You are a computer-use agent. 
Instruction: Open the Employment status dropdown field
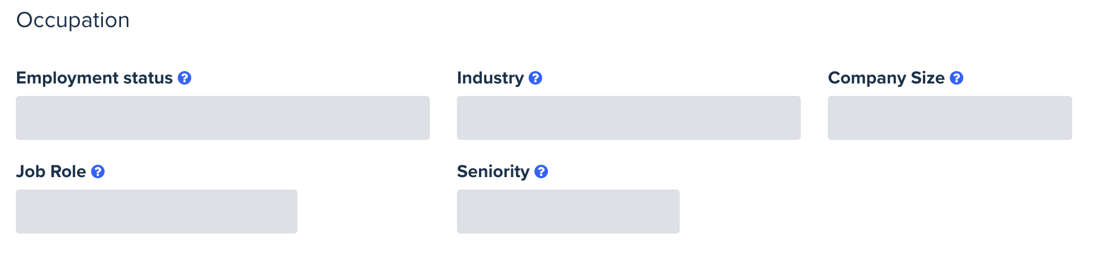tap(223, 118)
